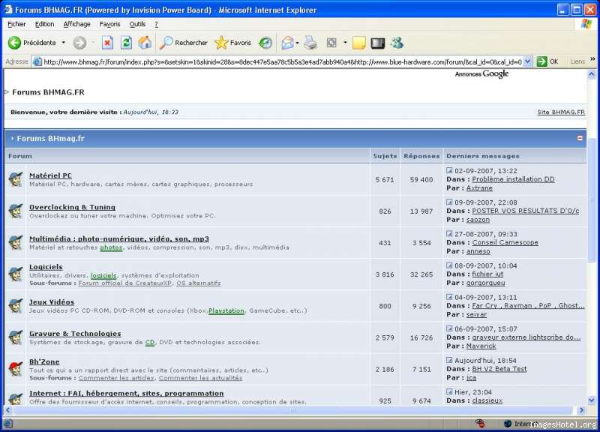The width and height of the screenshot is (600, 432).
Task: Open the Outils menu
Action: click(137, 24)
